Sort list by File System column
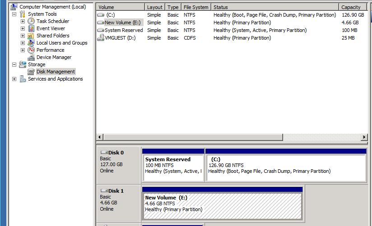Viewport: 372px width, 226px height. [196, 7]
